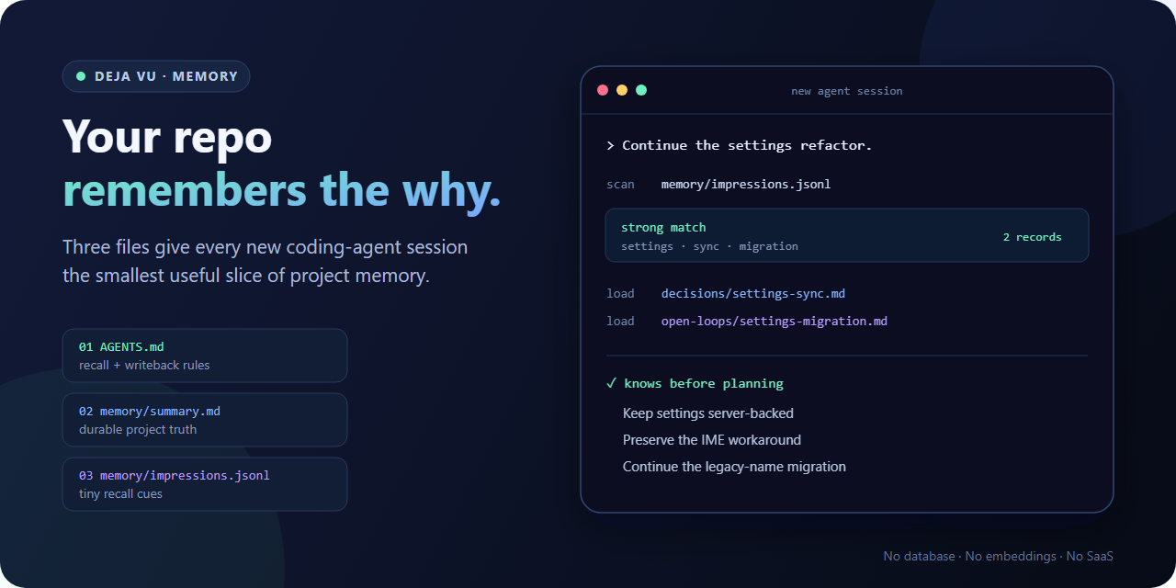Click the red window dot in terminal

603,90
